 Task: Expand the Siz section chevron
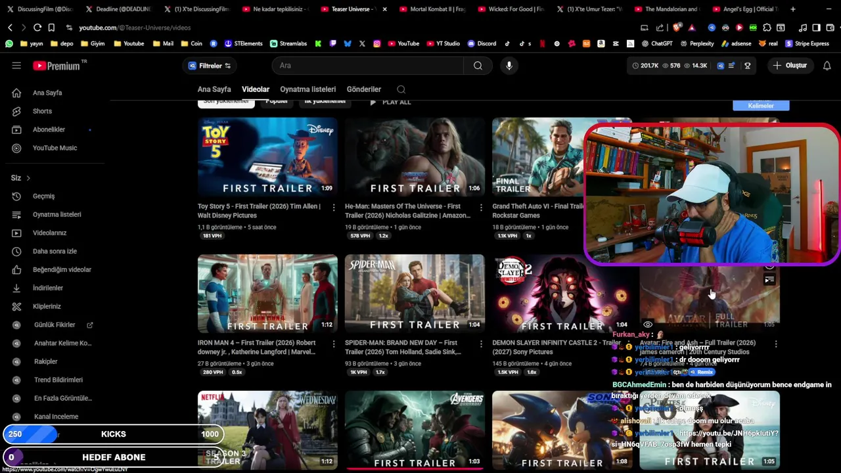tap(28, 178)
